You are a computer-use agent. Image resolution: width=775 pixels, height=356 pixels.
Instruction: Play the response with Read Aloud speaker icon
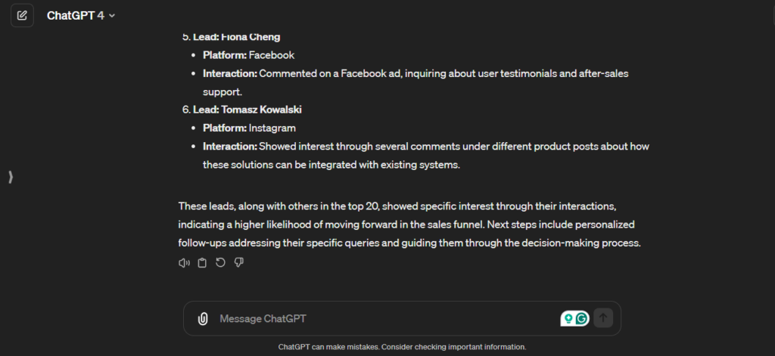tap(184, 262)
